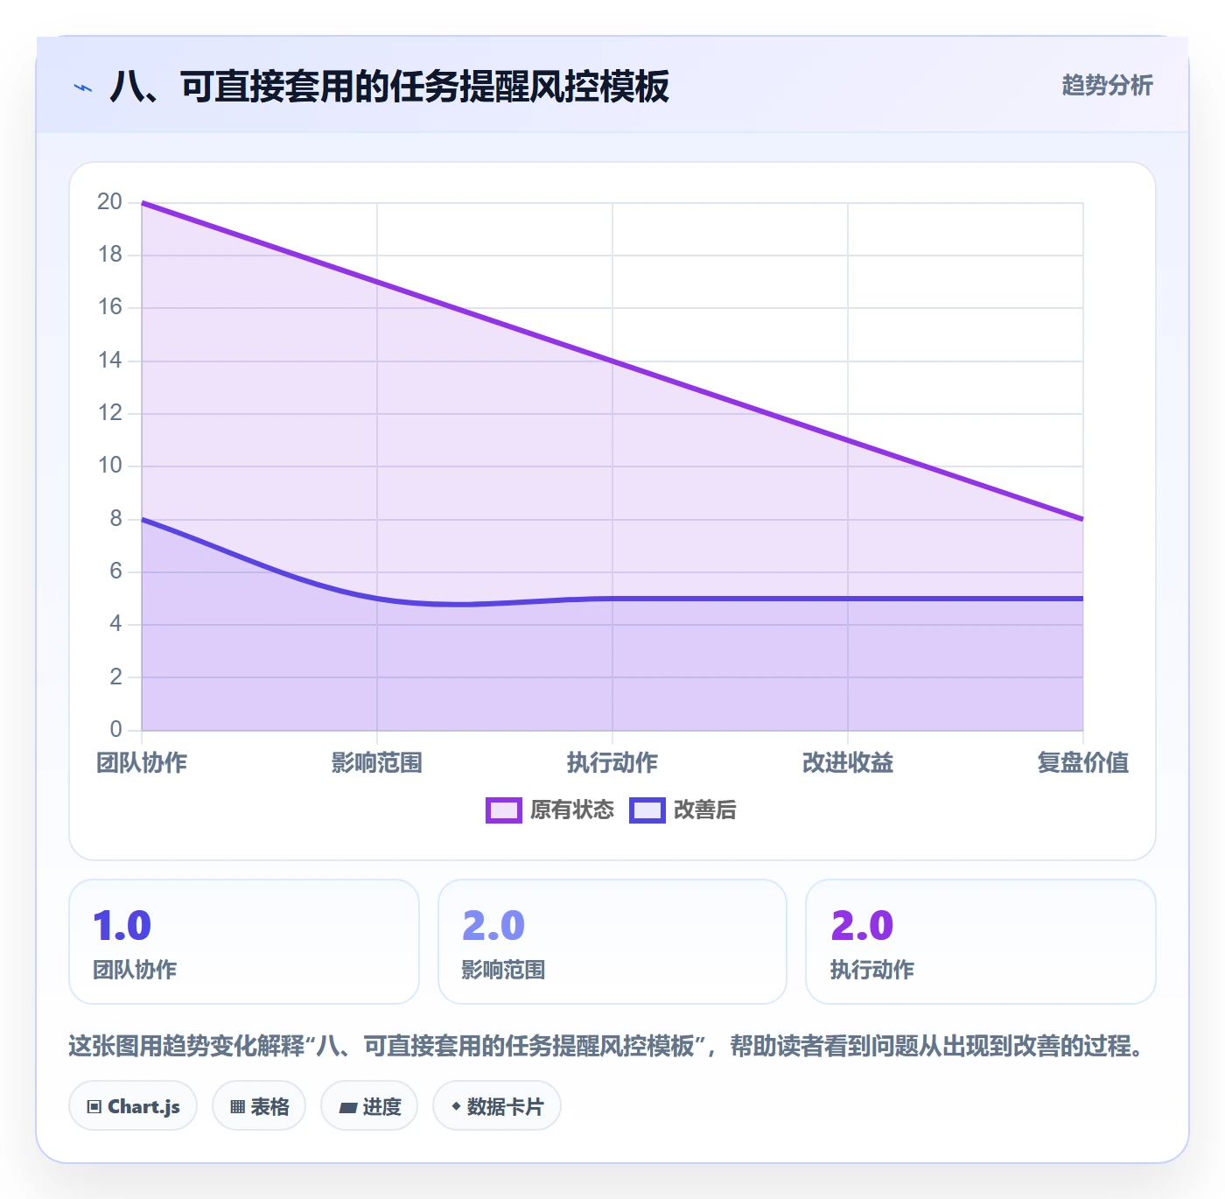
Task: Open the 2.0 影响范围 data card
Action: click(x=612, y=942)
